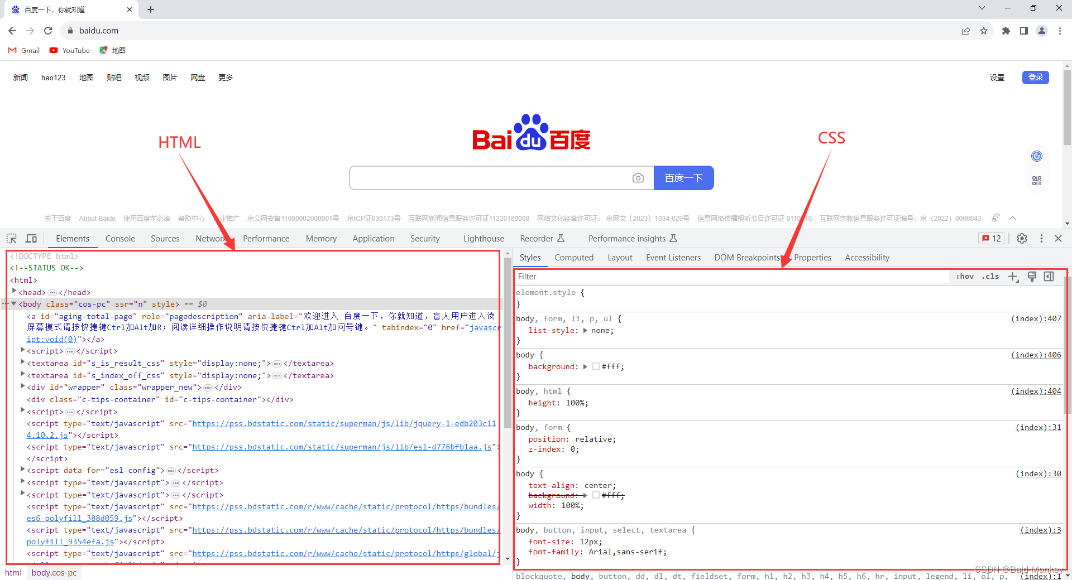Image resolution: width=1072 pixels, height=580 pixels.
Task: Toggle the :hov element state panel
Action: (x=965, y=277)
